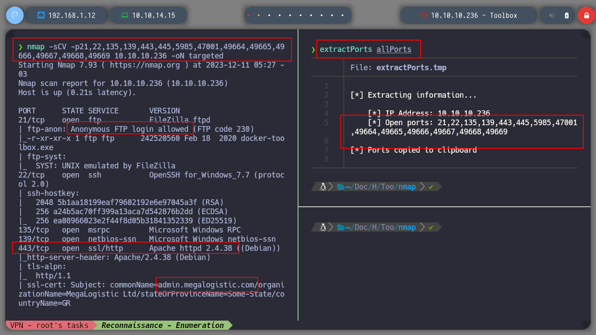This screenshot has height=335, width=596.
Task: Click line number 5 in the file gutter
Action: coord(327,123)
